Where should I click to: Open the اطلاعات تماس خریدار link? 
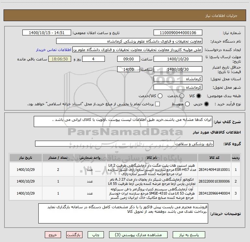tap(54, 50)
